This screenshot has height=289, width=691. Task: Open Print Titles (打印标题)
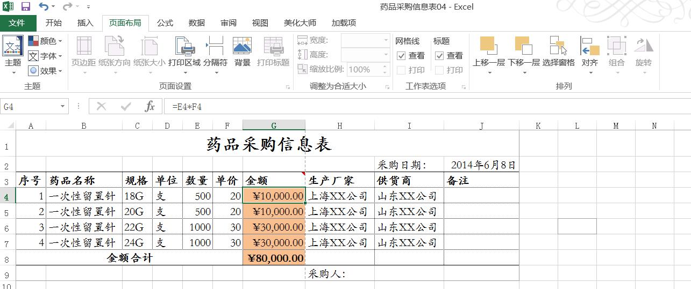pyautogui.click(x=273, y=52)
